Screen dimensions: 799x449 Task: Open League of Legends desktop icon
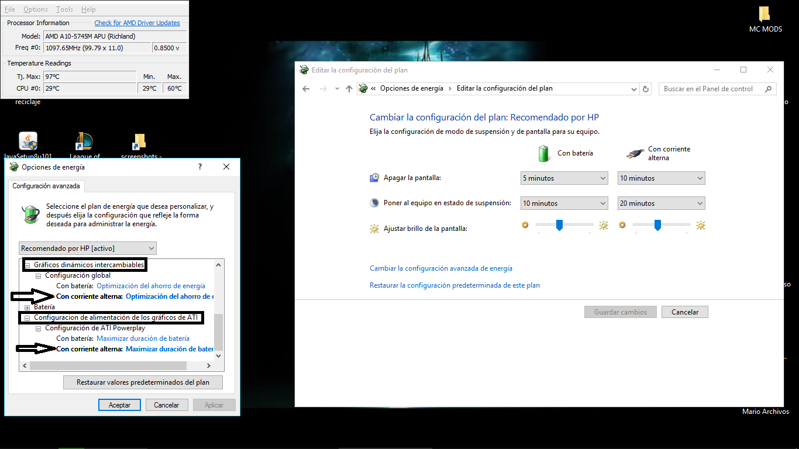coord(82,142)
